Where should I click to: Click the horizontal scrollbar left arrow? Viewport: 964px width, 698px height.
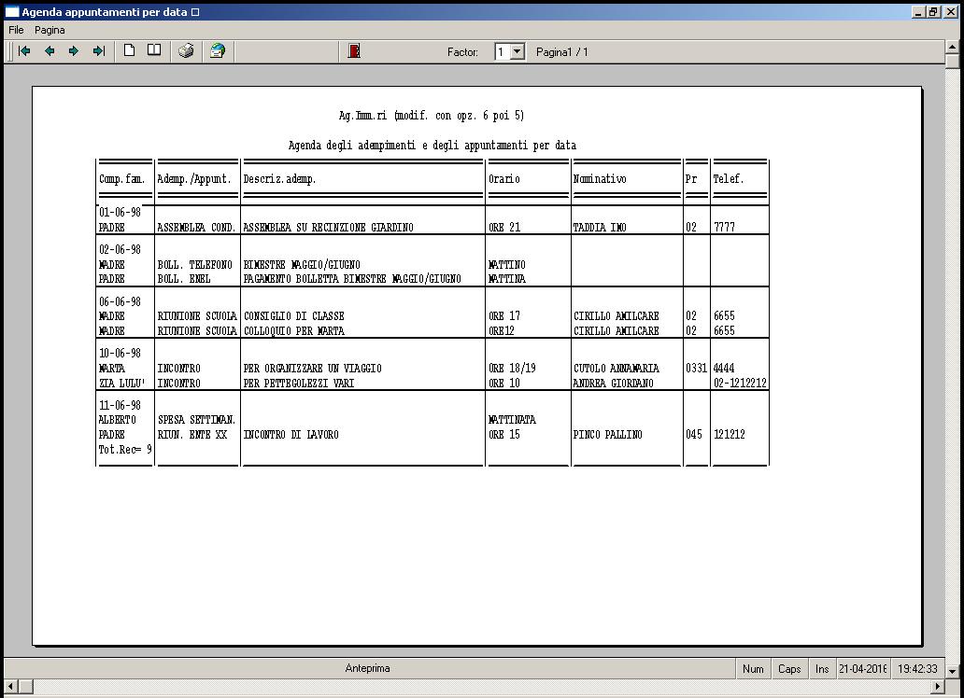point(10,686)
